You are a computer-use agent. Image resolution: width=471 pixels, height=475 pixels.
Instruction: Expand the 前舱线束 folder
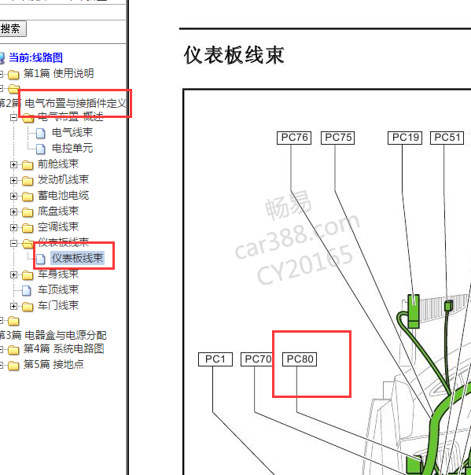click(13, 164)
